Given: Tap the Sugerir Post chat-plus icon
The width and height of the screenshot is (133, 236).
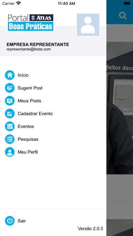Looking at the screenshot, I should coord(10,88).
